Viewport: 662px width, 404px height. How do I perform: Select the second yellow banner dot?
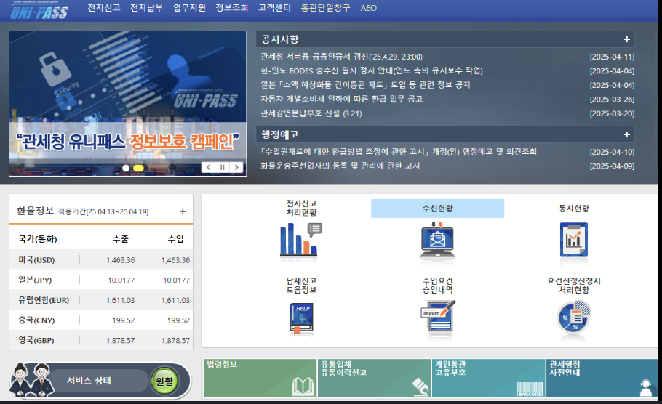[x=138, y=168]
